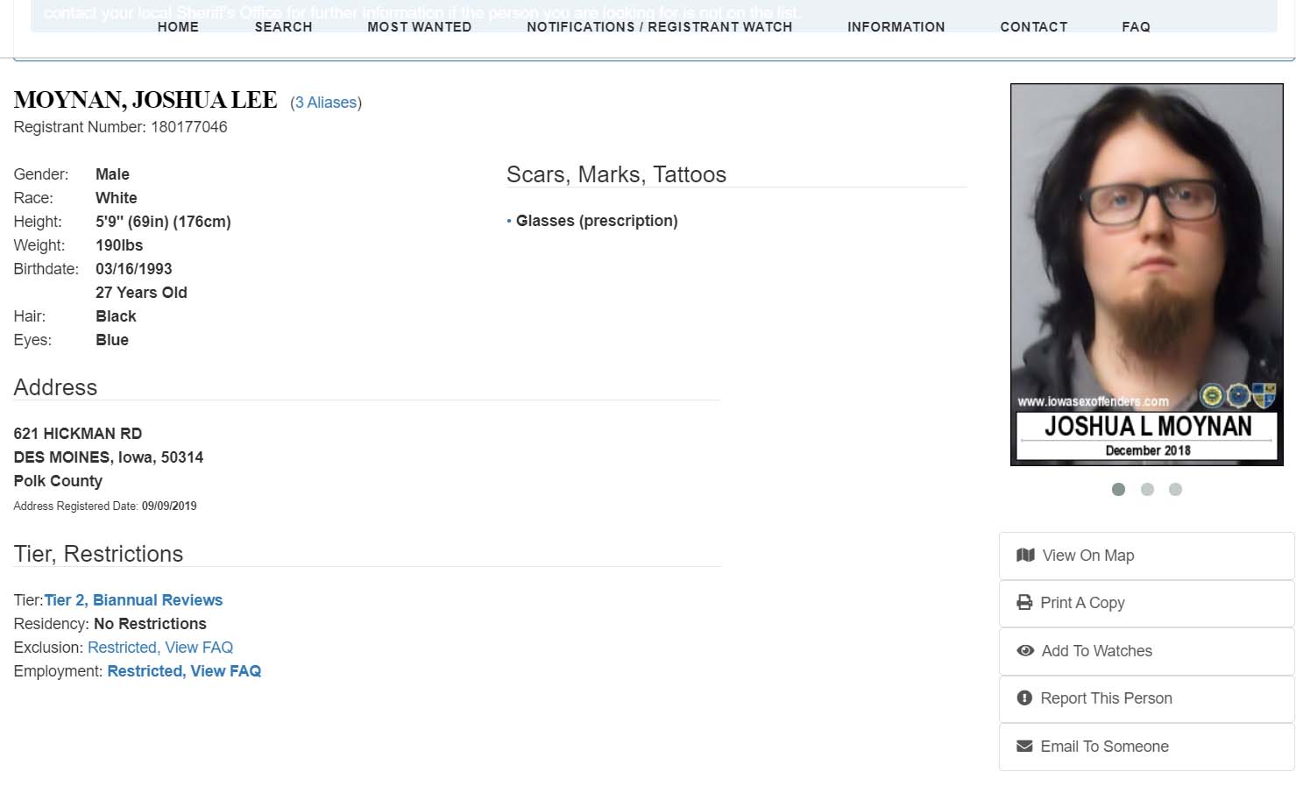
Task: Click the printer icon beside Print A Copy
Action: 1024,602
